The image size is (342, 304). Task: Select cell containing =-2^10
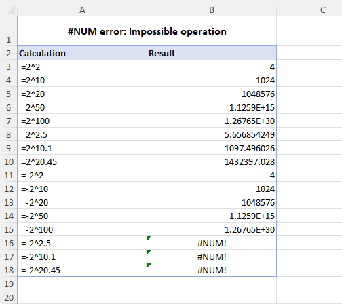tap(82, 189)
